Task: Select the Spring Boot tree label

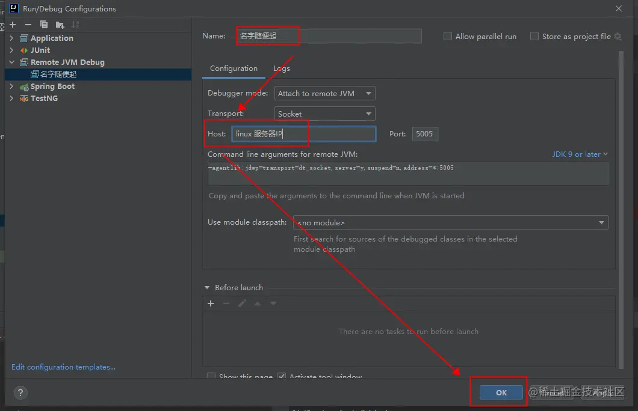Action: (x=52, y=86)
